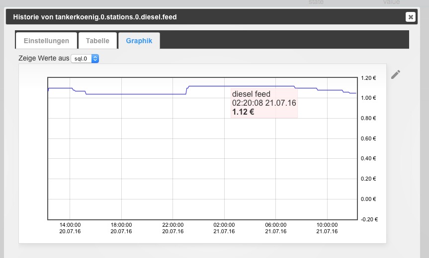Click the diesel feed tooltip box
The height and width of the screenshot is (258, 429).
tap(264, 103)
